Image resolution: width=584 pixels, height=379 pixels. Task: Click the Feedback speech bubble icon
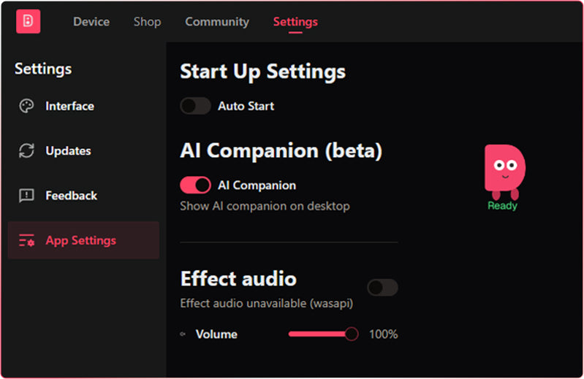[26, 195]
